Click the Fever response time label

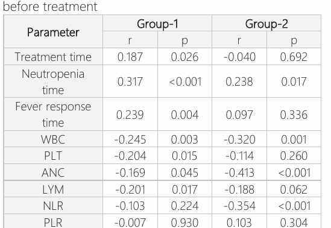(x=53, y=114)
